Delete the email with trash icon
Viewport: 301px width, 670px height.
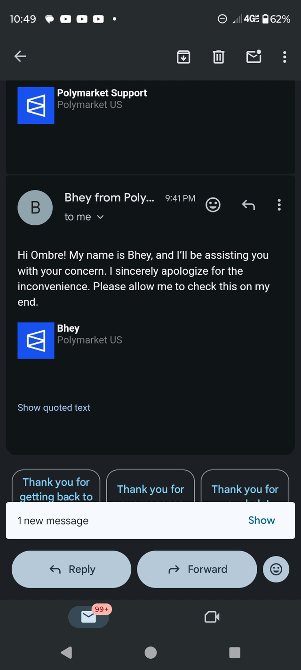[x=218, y=57]
